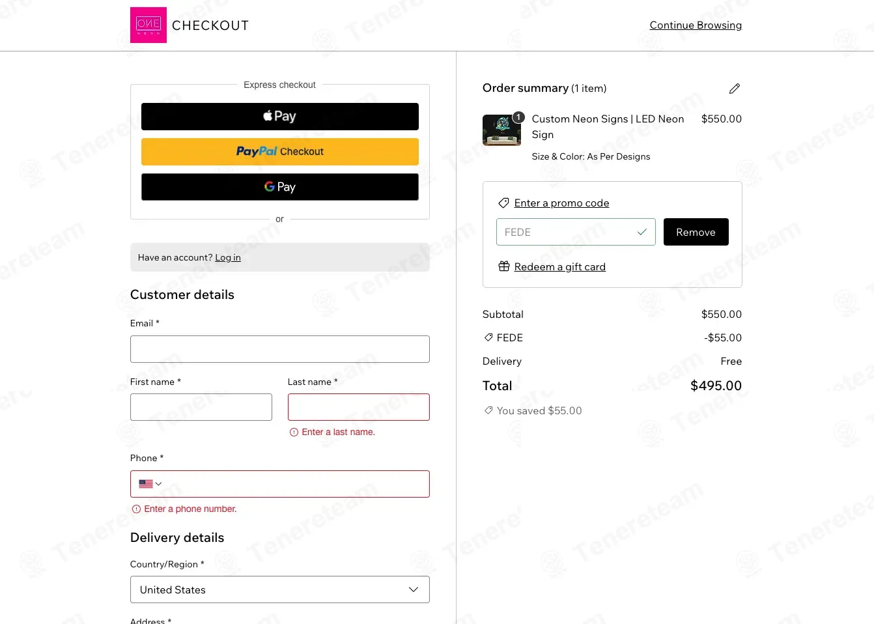Check out with PayPal
The height and width of the screenshot is (624, 874).
pyautogui.click(x=280, y=152)
